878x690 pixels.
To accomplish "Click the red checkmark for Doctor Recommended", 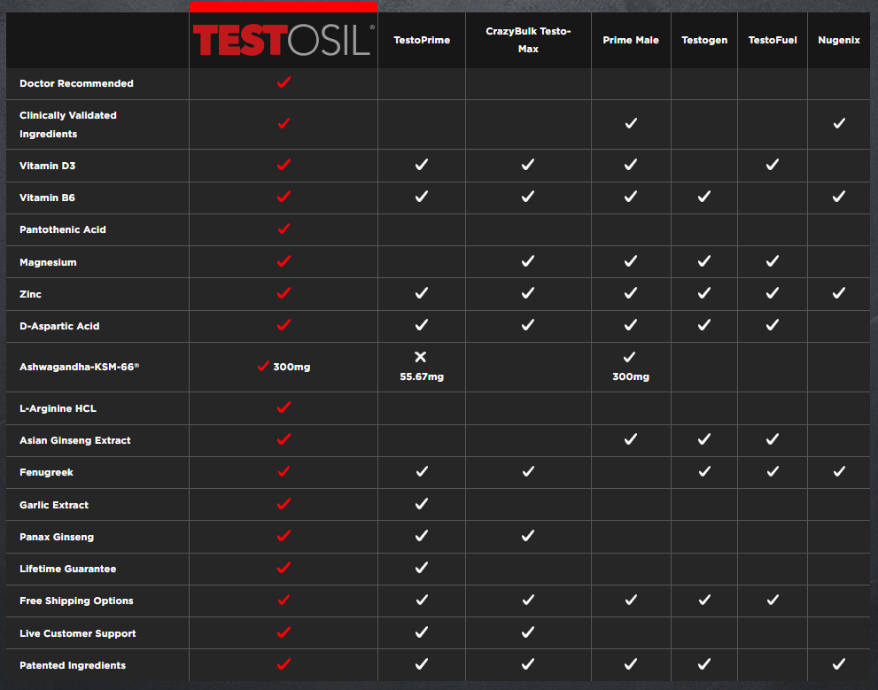I will 283,82.
